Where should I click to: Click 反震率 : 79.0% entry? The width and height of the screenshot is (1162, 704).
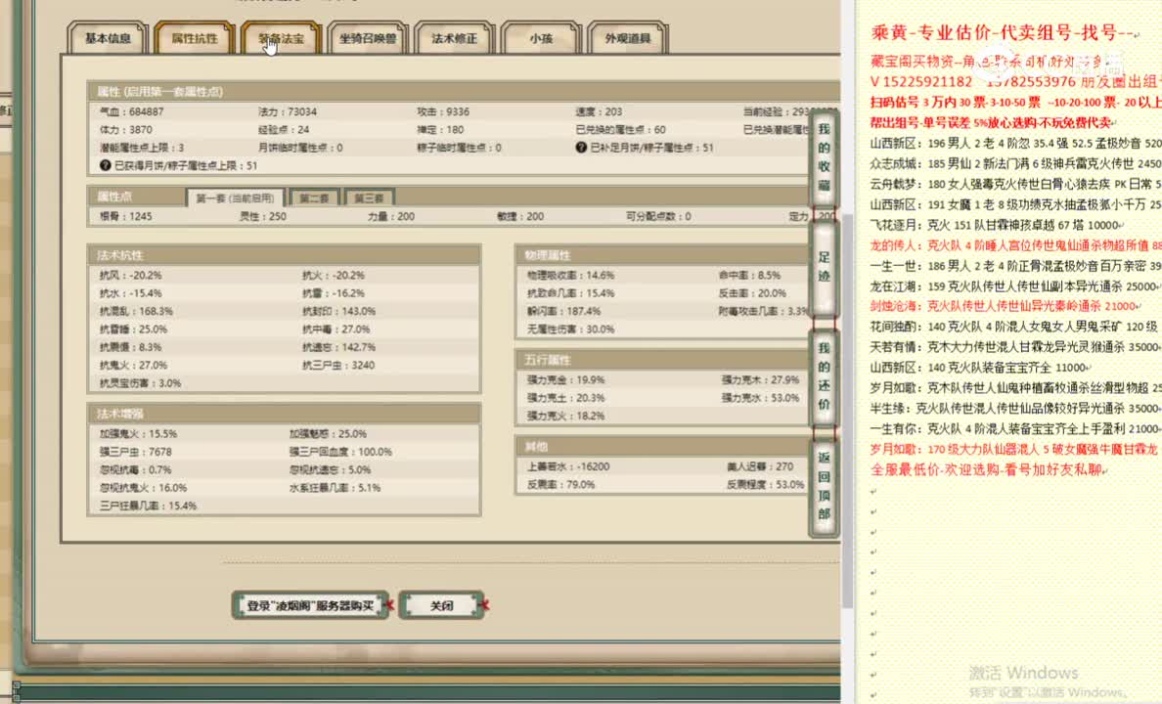561,485
